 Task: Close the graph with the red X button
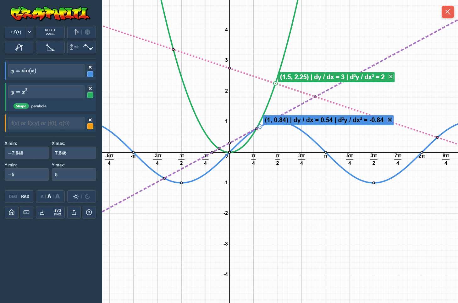coord(448,12)
